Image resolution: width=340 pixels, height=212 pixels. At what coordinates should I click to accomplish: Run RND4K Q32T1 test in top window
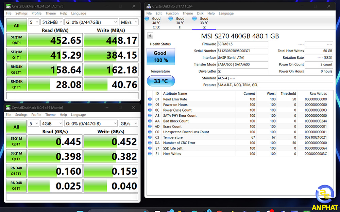click(x=16, y=70)
